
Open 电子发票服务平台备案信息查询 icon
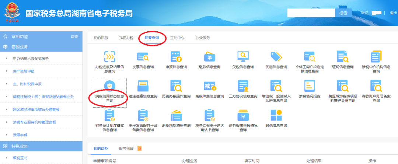click(x=143, y=115)
